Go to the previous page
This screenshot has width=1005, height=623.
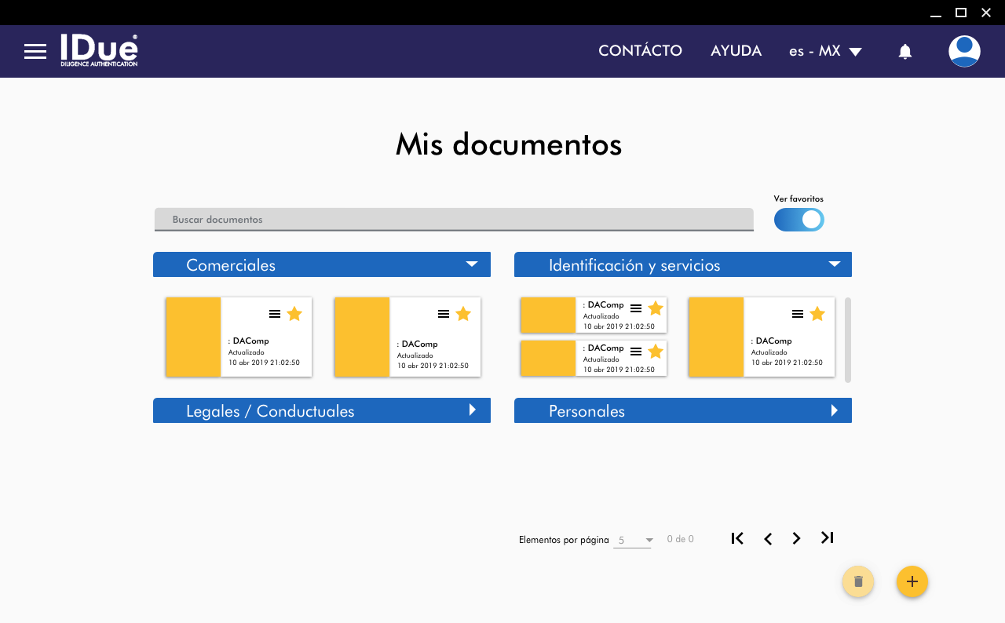pos(768,538)
